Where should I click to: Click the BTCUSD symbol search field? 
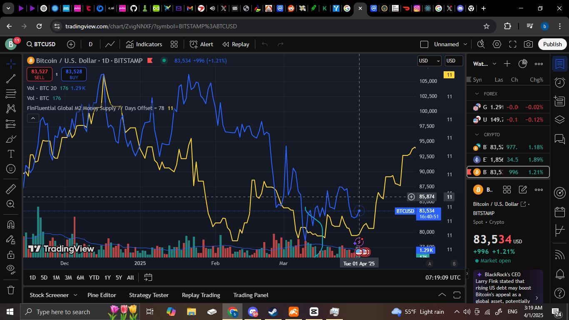pyautogui.click(x=43, y=44)
